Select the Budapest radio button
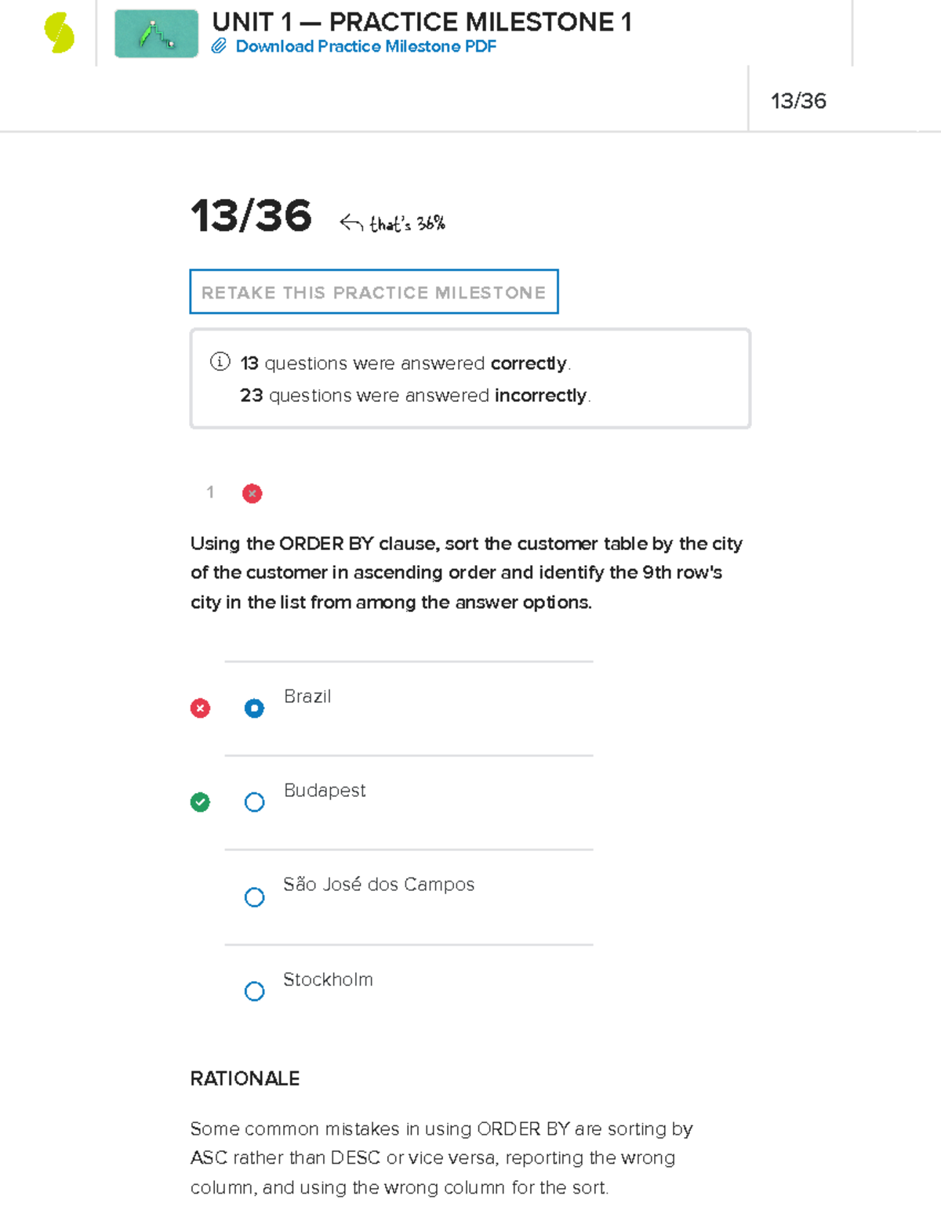This screenshot has height=1217, width=941. pos(254,802)
